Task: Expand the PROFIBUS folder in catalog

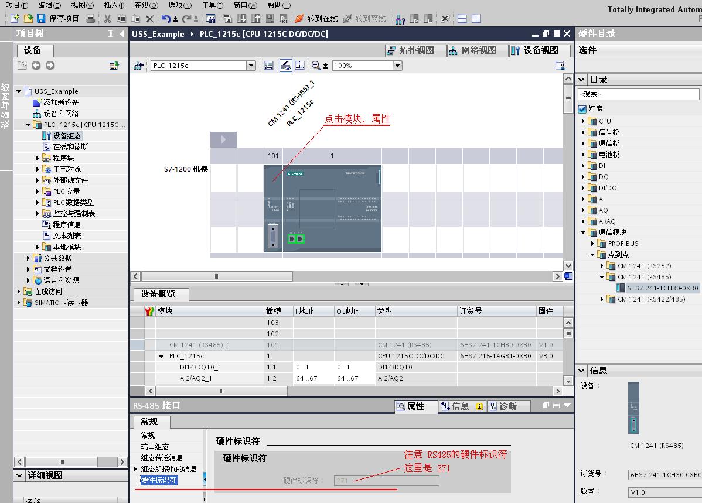Action: pyautogui.click(x=592, y=244)
